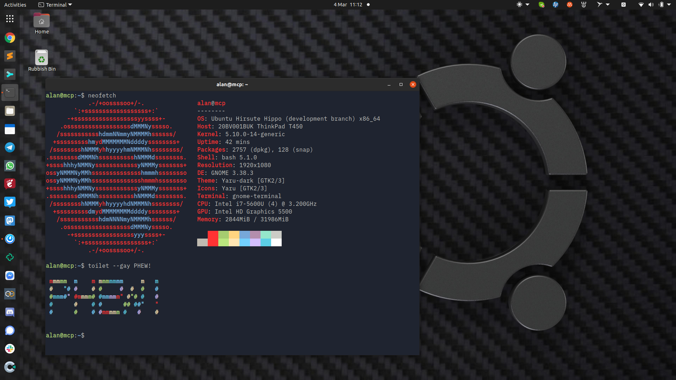Open the teal arrow app in the dock

point(10,74)
